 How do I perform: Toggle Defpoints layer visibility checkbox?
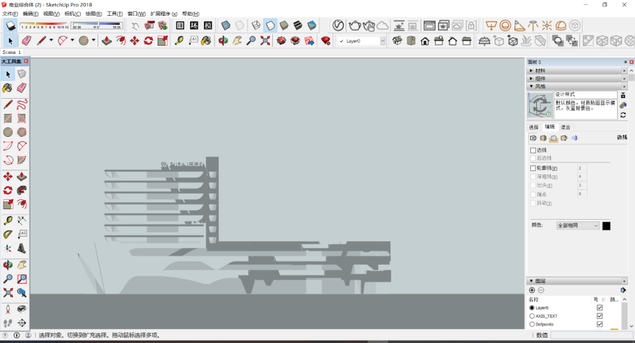pyautogui.click(x=600, y=324)
